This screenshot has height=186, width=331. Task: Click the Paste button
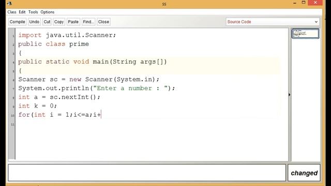click(x=73, y=22)
